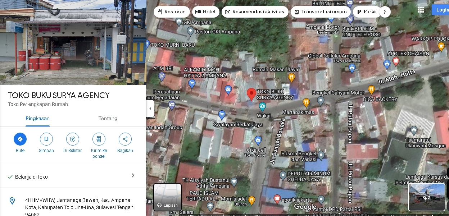
Task: Click the Hotel filter chip
Action: (x=205, y=12)
